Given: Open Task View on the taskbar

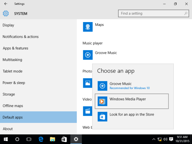Looking at the screenshot, I should [x=29, y=139].
